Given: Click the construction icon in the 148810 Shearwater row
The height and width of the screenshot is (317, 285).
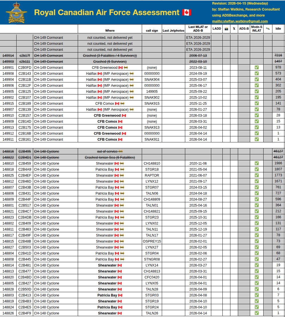Looking at the screenshot, I should pyautogui.click(x=122, y=163).
